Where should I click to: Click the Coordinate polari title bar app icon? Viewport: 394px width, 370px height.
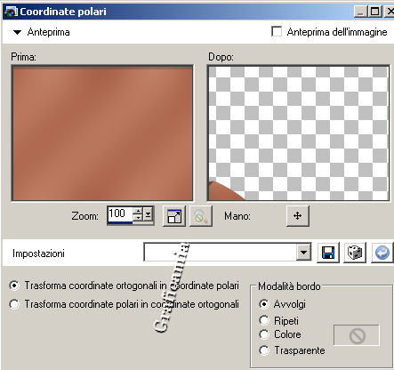(x=11, y=12)
